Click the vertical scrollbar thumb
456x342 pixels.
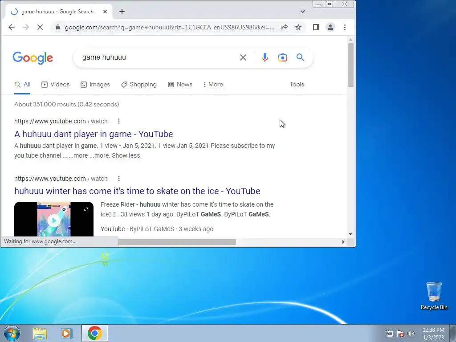tap(351, 65)
